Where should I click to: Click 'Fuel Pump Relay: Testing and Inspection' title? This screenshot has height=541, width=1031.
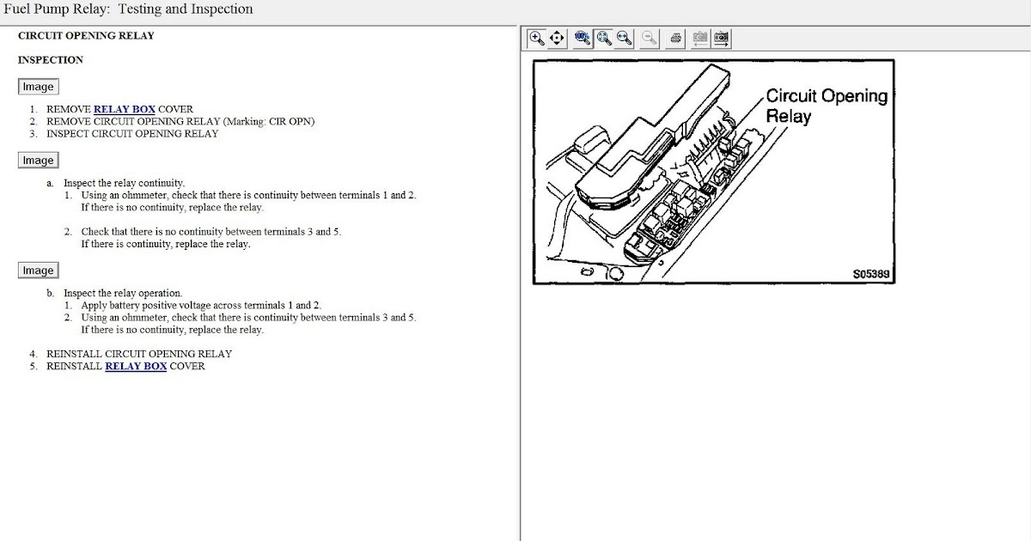tap(129, 9)
